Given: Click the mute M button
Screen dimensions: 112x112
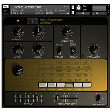Looking at the screenshot, I should tap(73, 12).
